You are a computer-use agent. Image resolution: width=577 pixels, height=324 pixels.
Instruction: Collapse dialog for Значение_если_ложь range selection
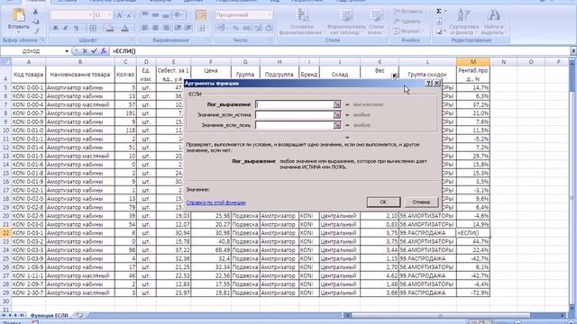pos(336,125)
